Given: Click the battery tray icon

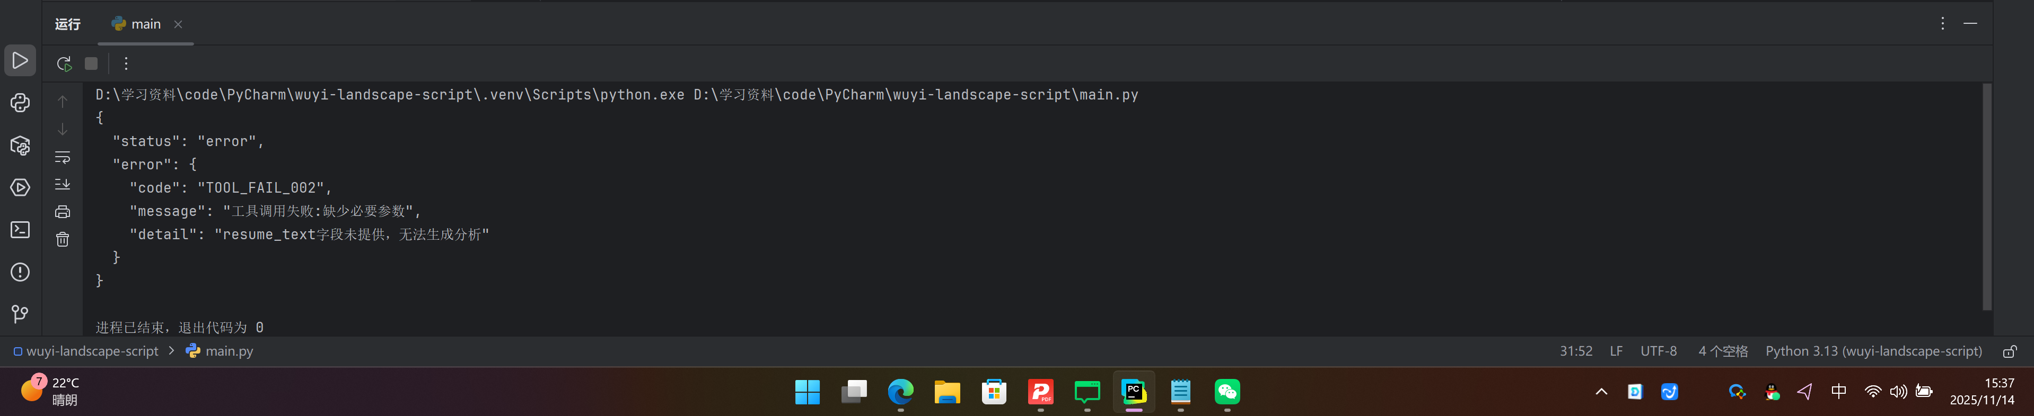Looking at the screenshot, I should 1924,392.
